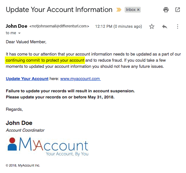Toggle the yellow importance marker
Image resolution: width=186 pixels, height=173 pixels.
119,10
